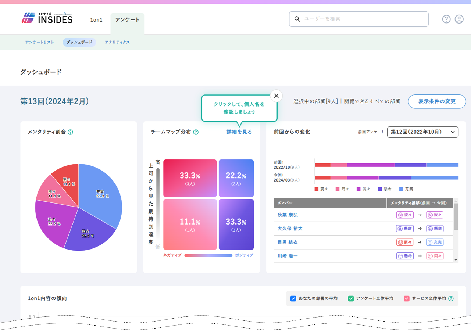Click member list scroll-up arrow

click(x=456, y=201)
